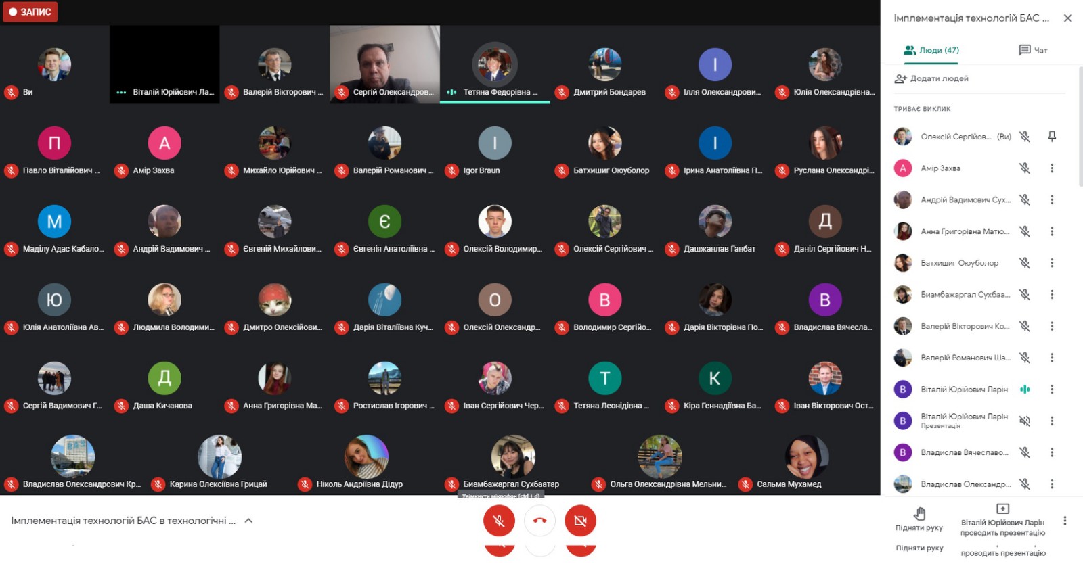Click the raise hand icon

tap(919, 514)
